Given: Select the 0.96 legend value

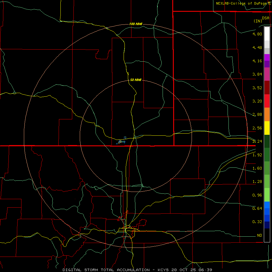Looking at the screenshot, I should pyautogui.click(x=257, y=195).
